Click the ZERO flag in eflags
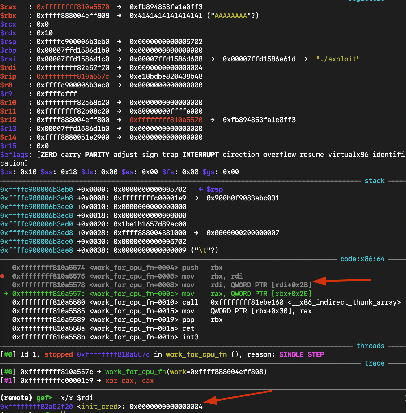 pos(49,155)
